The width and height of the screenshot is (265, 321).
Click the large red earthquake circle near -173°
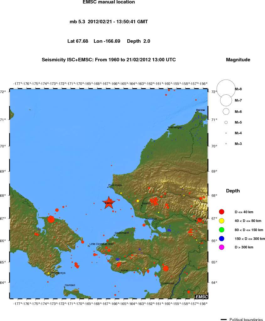point(51,219)
